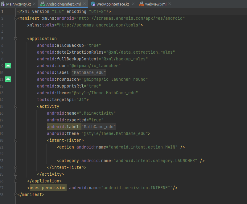Click "@mipmap/ic_launcher" icon value
This screenshot has height=204, width=247.
point(95,66)
